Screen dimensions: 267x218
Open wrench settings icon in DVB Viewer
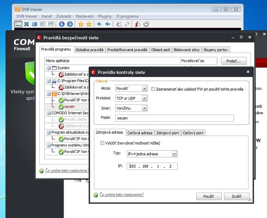(x=127, y=24)
